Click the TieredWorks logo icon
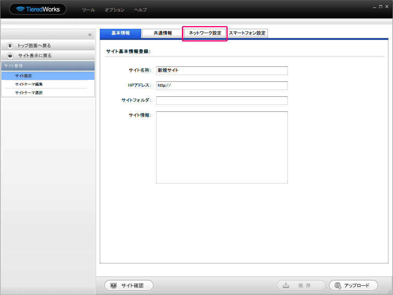Viewport: 393px width, 295px height. point(20,9)
